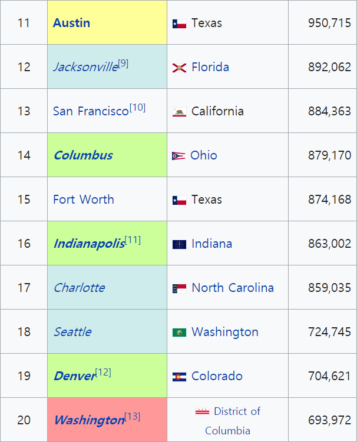Screen dimensions: 357x442
Task: Go to the Fort Worth article link
Action: tap(83, 200)
